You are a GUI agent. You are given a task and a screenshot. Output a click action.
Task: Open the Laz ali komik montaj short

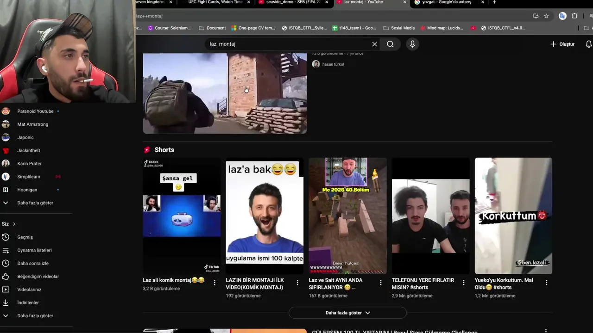pos(182,216)
